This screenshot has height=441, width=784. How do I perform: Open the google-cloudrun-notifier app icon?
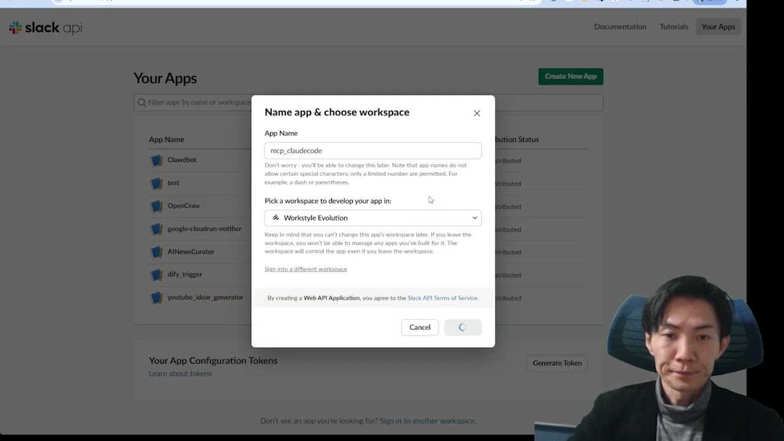point(157,229)
